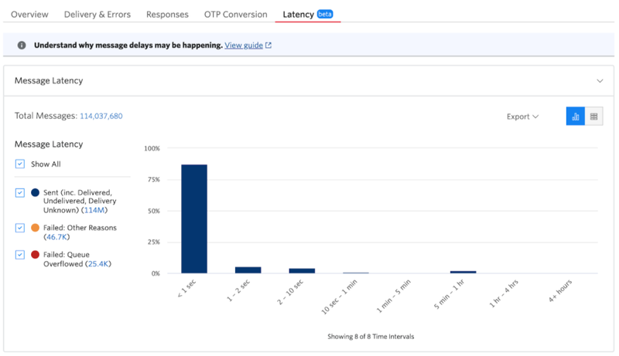Toggle Failed: Queue Overflowed checkbox
This screenshot has height=356, width=619.
[20, 254]
